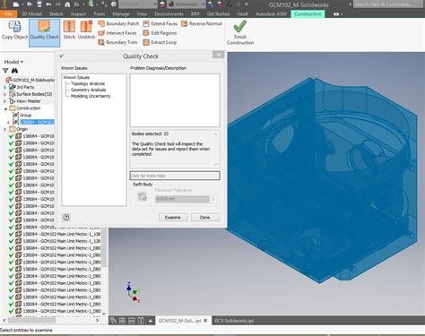425x336 pixels.
Task: Click the Maximum Tolerance value field
Action: point(182,199)
